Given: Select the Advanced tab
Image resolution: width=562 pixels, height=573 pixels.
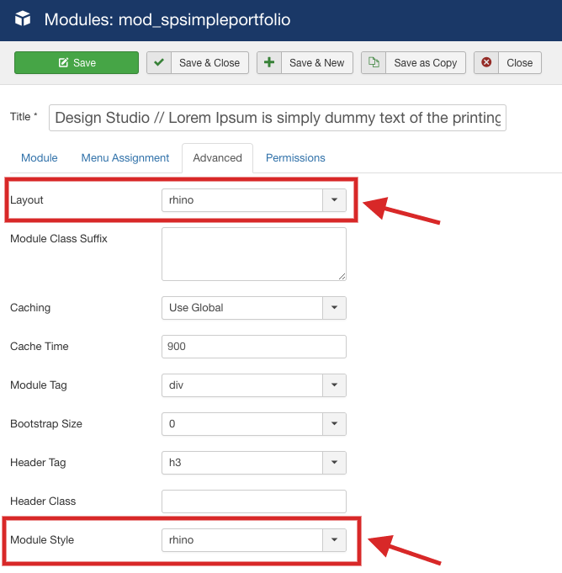Looking at the screenshot, I should click(x=217, y=157).
